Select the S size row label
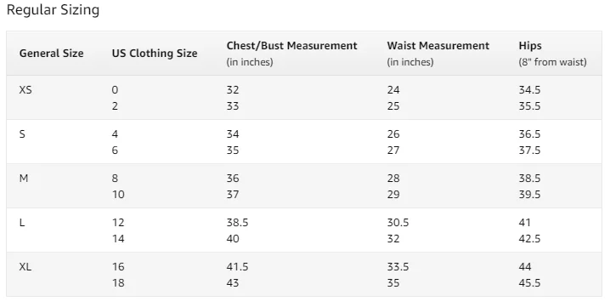 coord(22,134)
